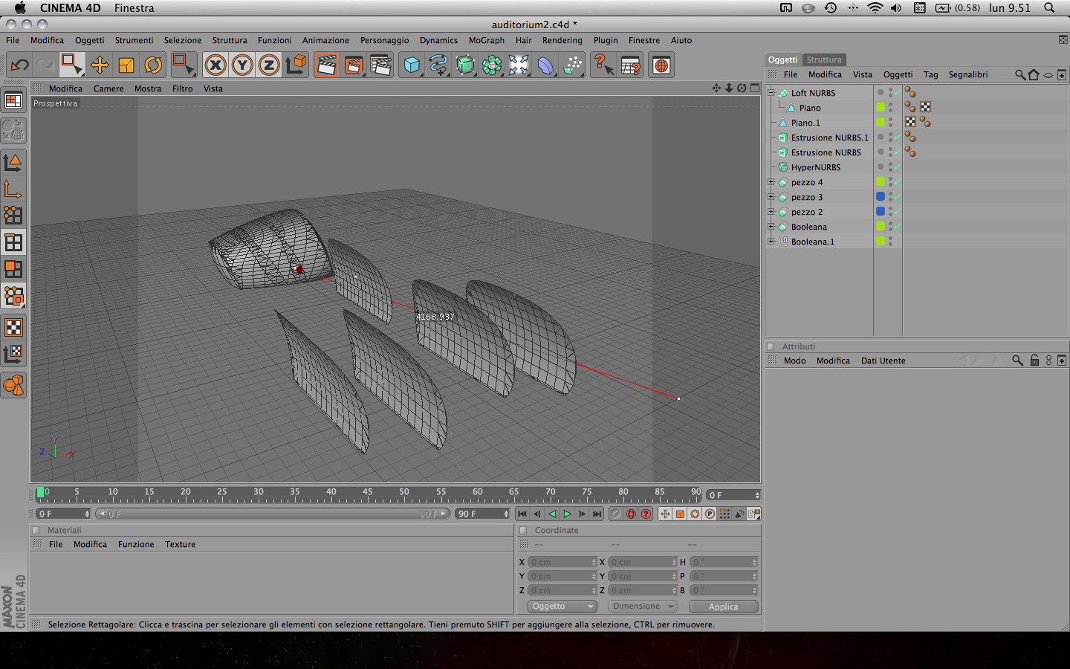The height and width of the screenshot is (669, 1070).
Task: Switch to the Struttura tab
Action: [824, 59]
